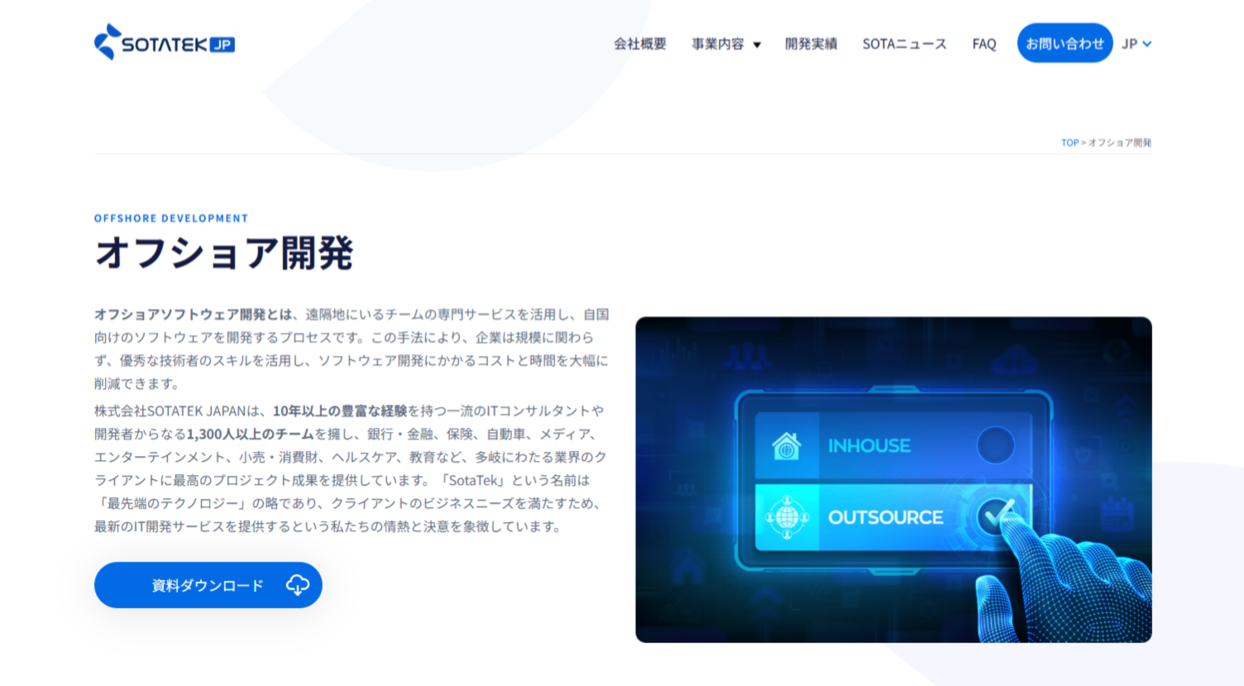The image size is (1244, 686).
Task: Open SOTAニュース in navigation
Action: coord(905,44)
